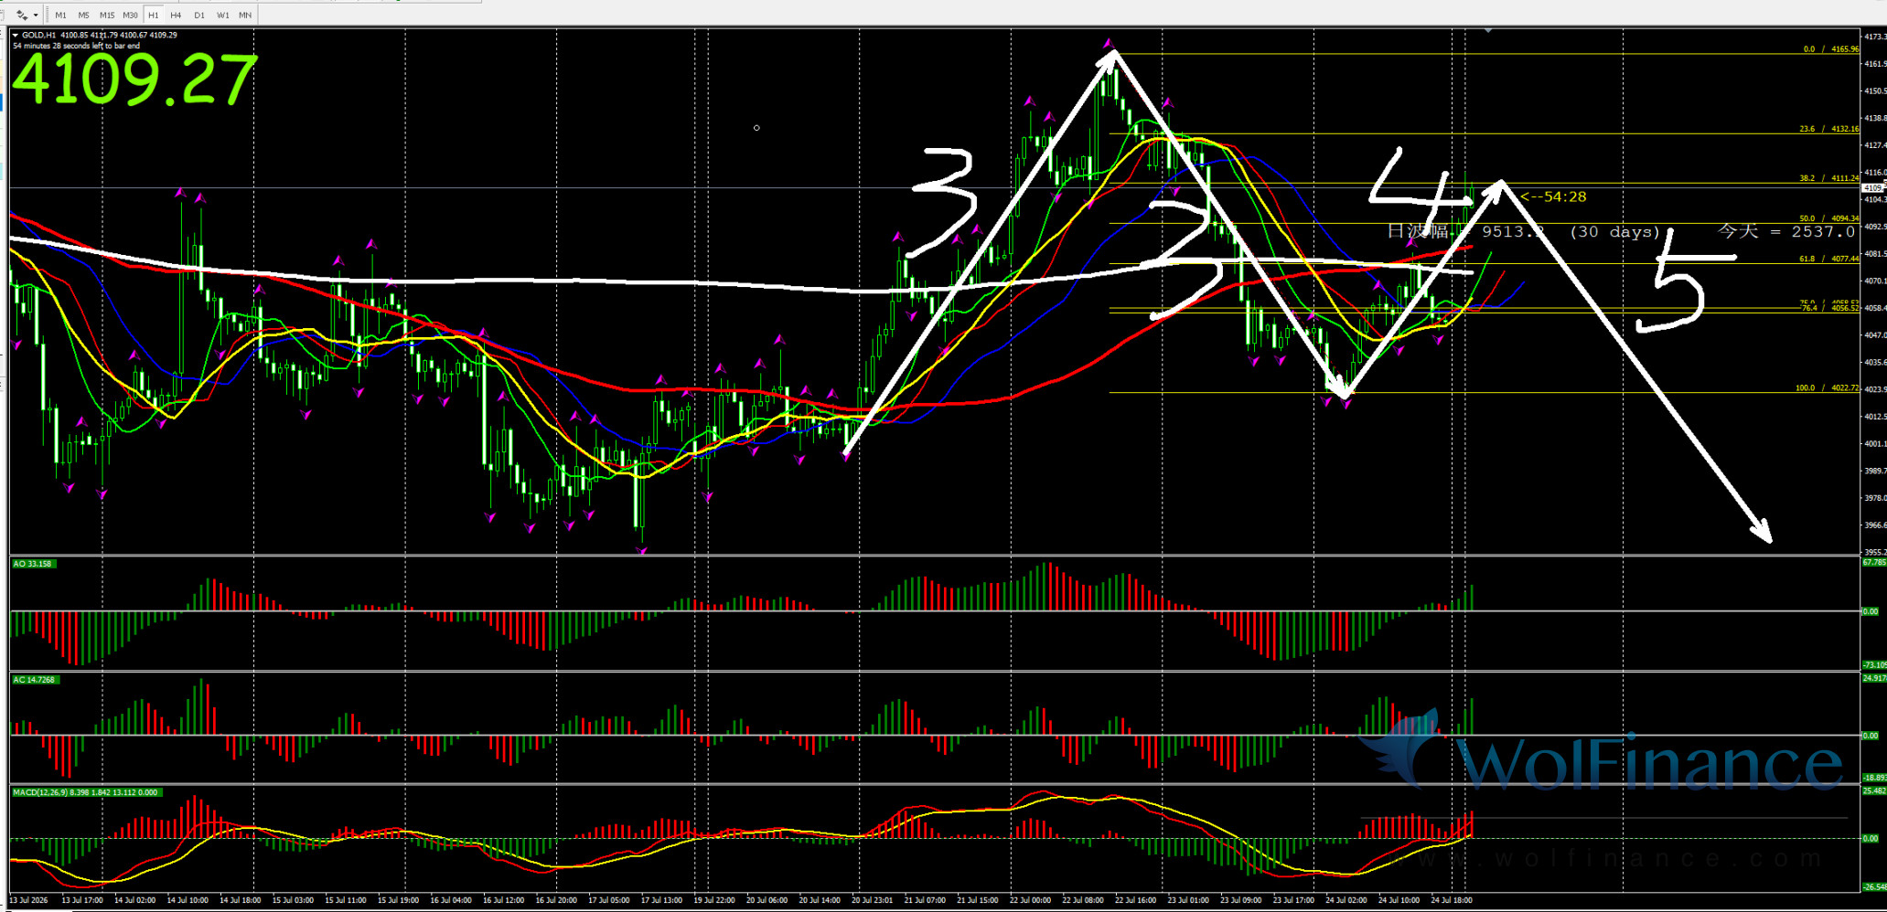
Task: Select the W1 weekly timeframe
Action: tap(223, 15)
